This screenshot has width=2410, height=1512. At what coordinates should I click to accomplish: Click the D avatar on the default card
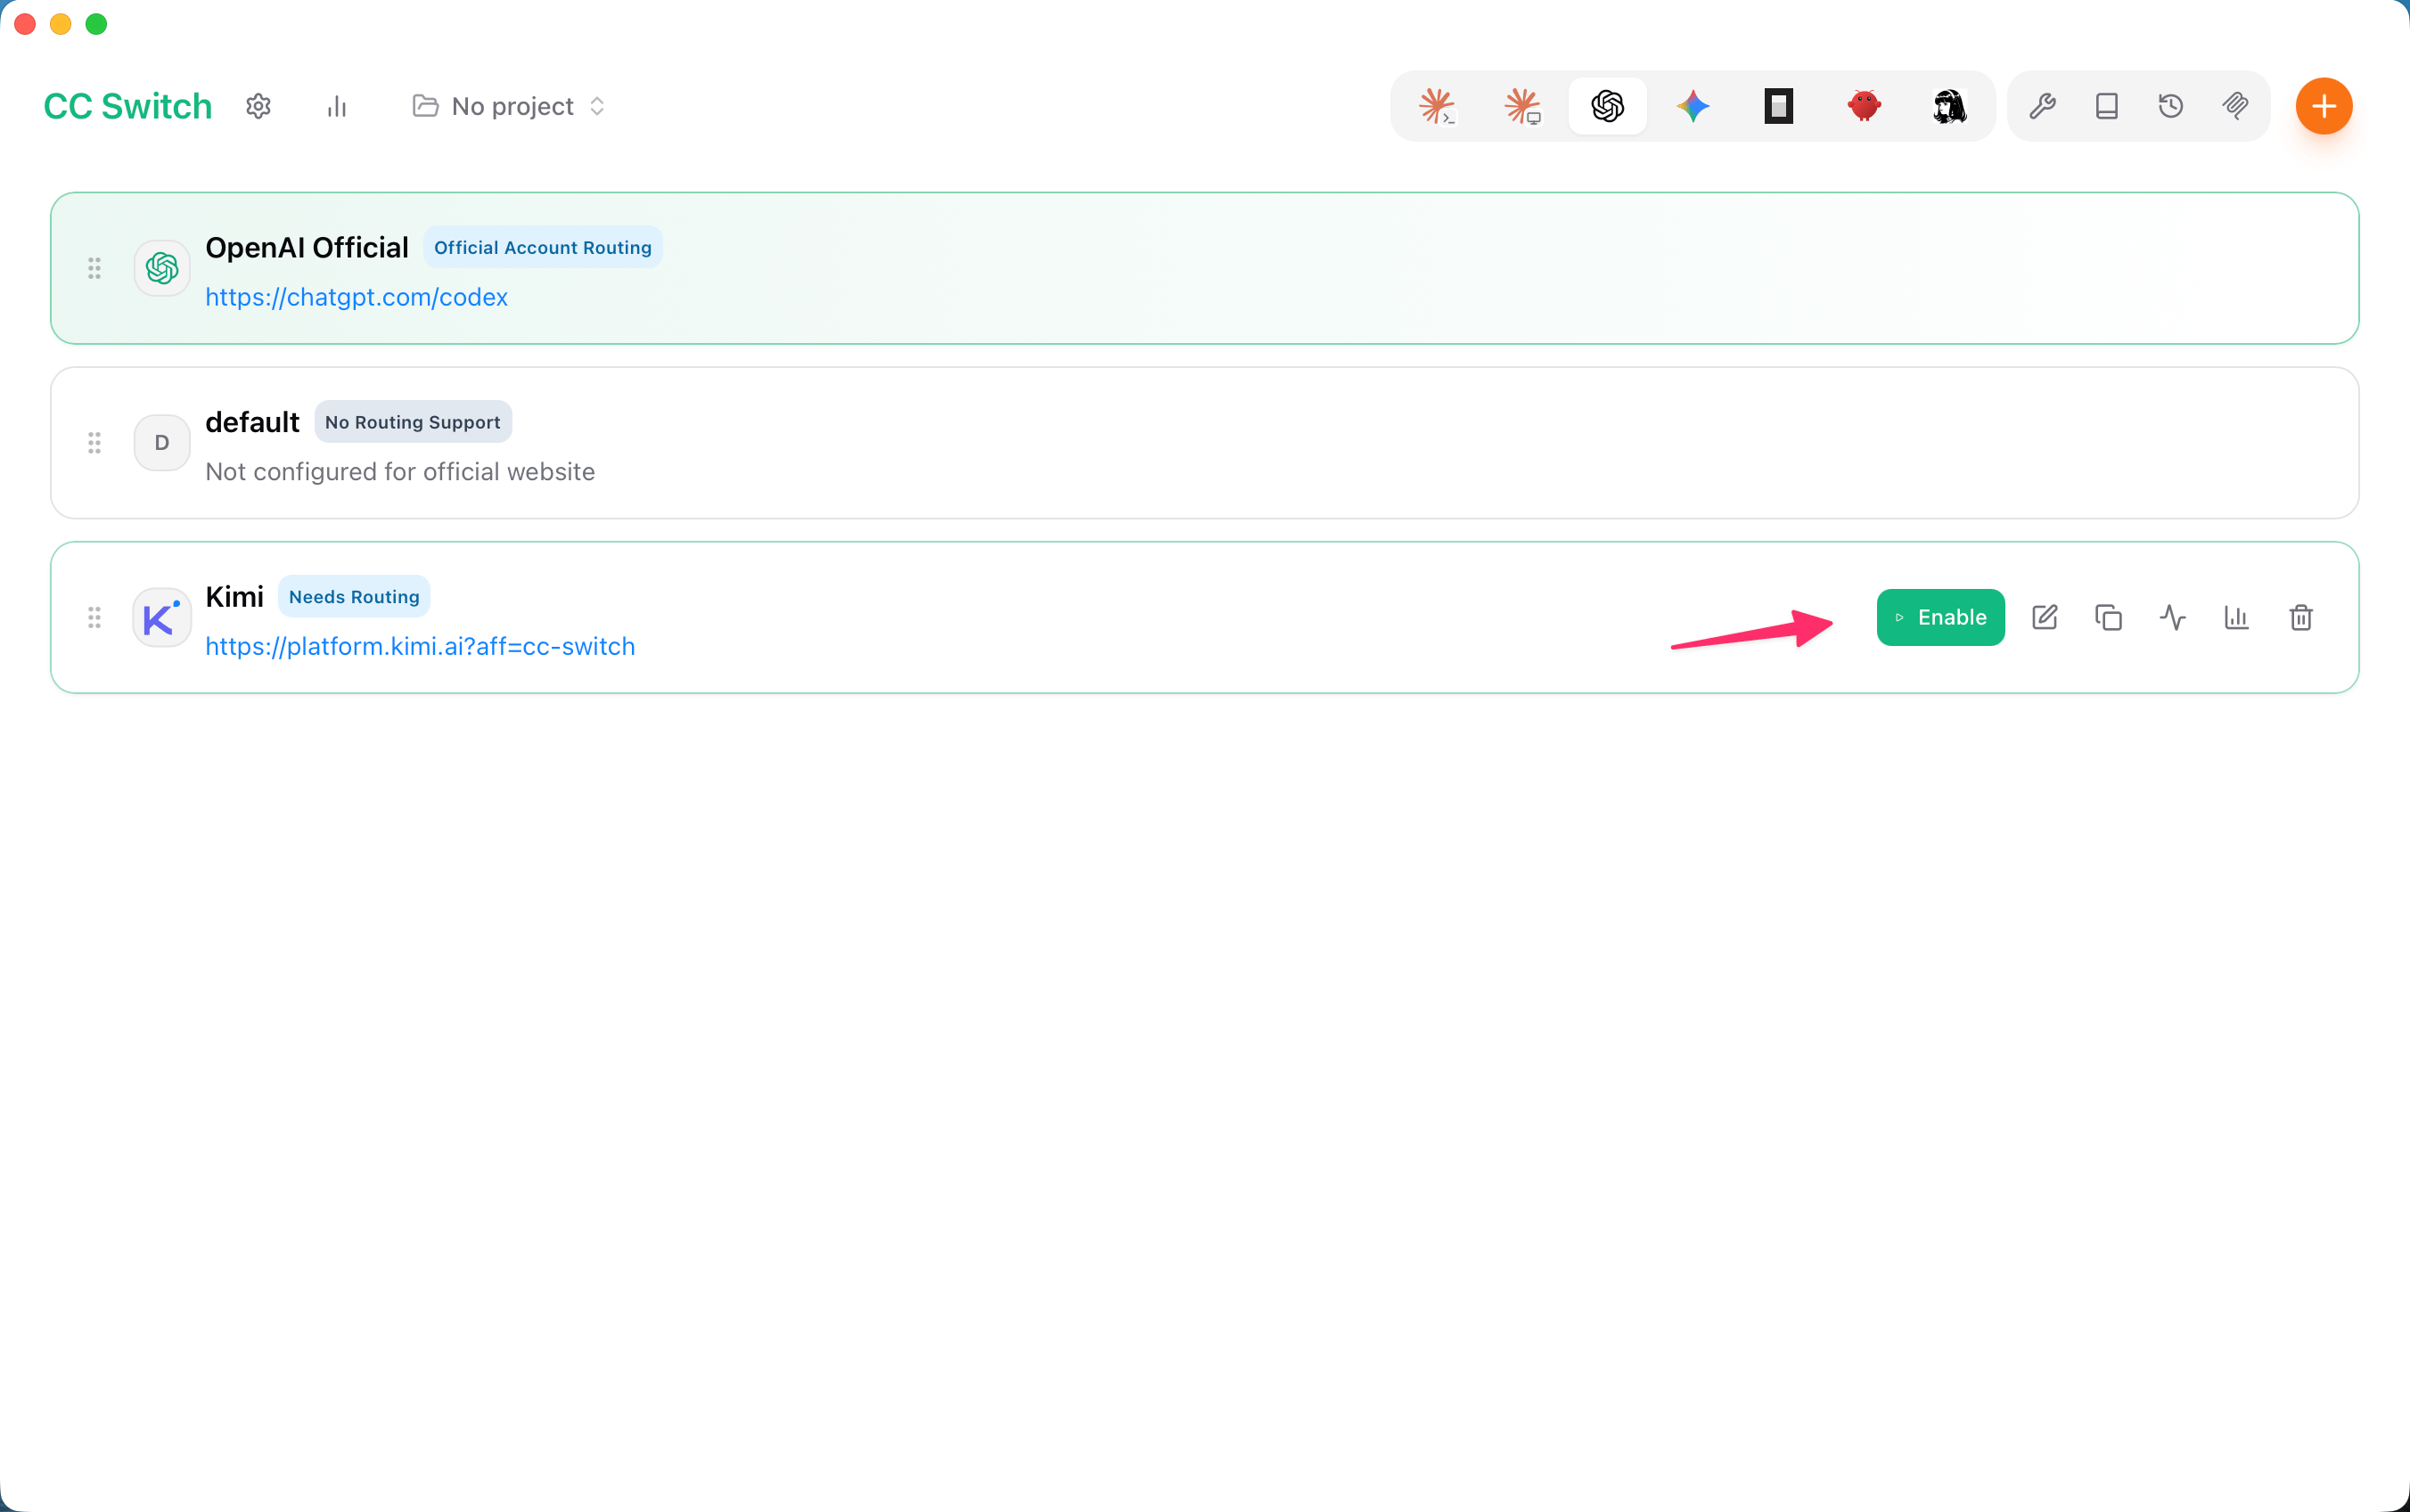(162, 443)
